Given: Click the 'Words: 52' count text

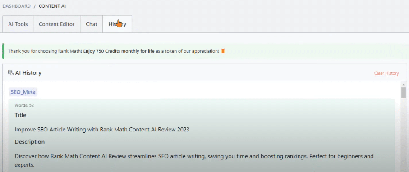Looking at the screenshot, I should [x=24, y=105].
